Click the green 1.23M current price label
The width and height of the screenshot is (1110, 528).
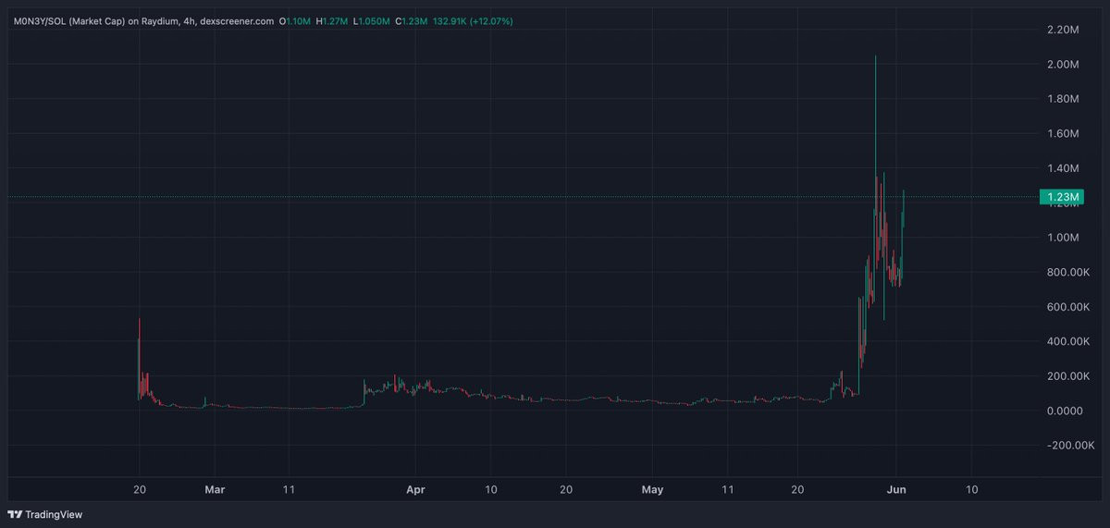(x=1061, y=197)
